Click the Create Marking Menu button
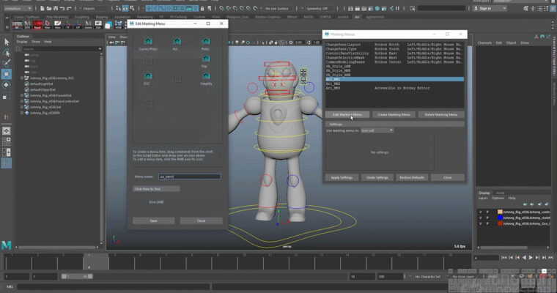The height and width of the screenshot is (293, 557). click(394, 114)
